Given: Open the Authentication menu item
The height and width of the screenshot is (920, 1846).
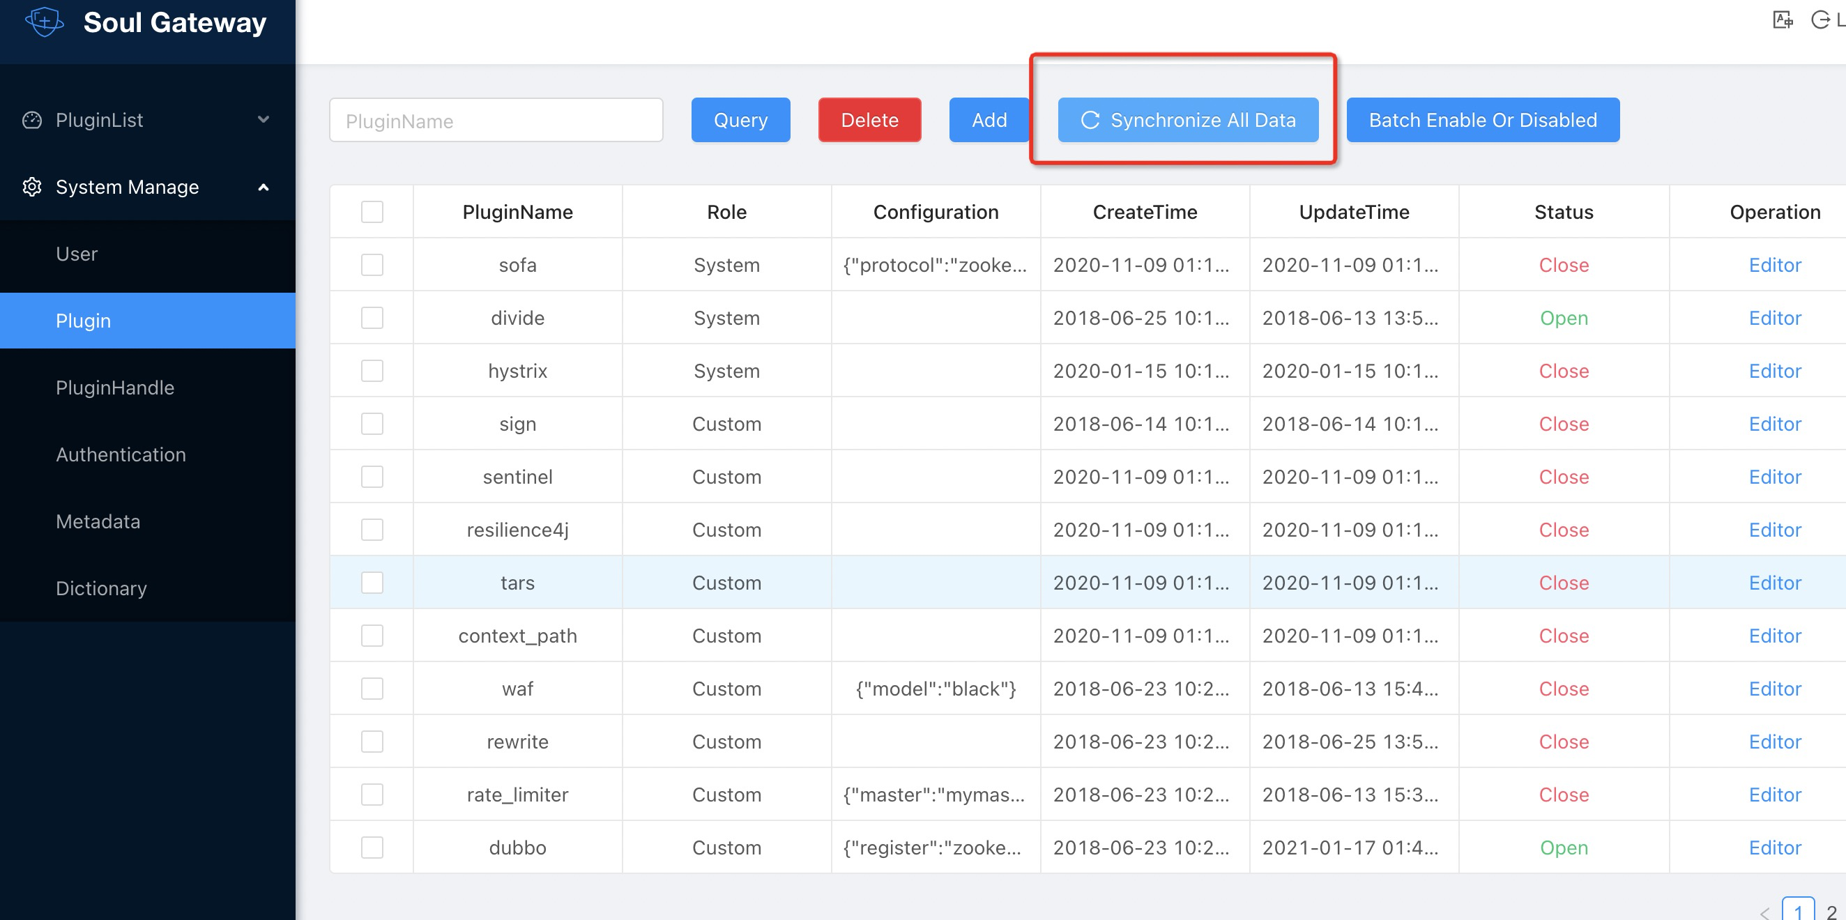Looking at the screenshot, I should click(121, 454).
